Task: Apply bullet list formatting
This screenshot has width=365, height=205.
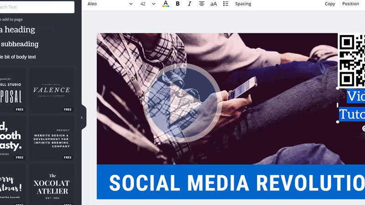Action: point(225,4)
